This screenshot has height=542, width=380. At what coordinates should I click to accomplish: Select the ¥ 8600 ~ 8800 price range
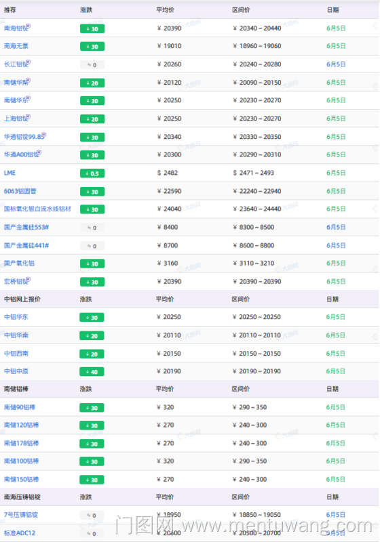[x=253, y=245]
